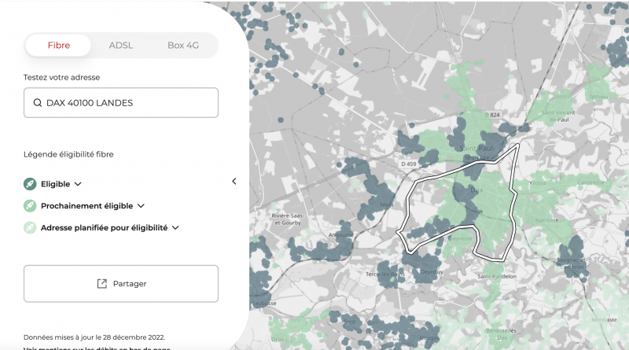Click the D 824 road marker on map

click(494, 115)
